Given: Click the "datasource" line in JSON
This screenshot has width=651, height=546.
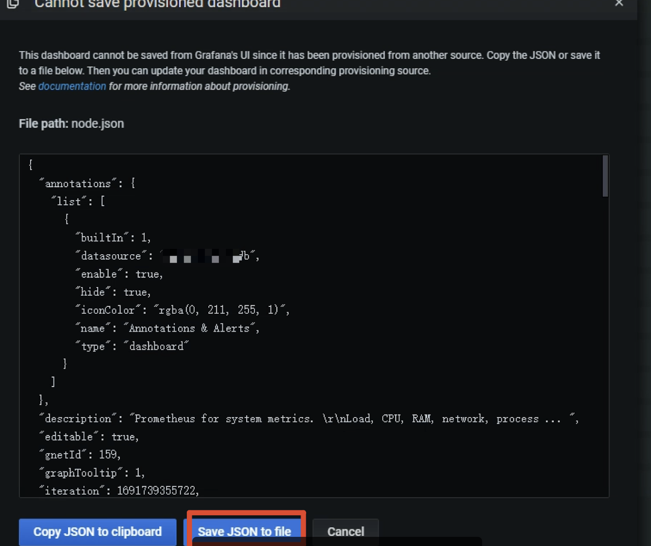Looking at the screenshot, I should pos(167,256).
